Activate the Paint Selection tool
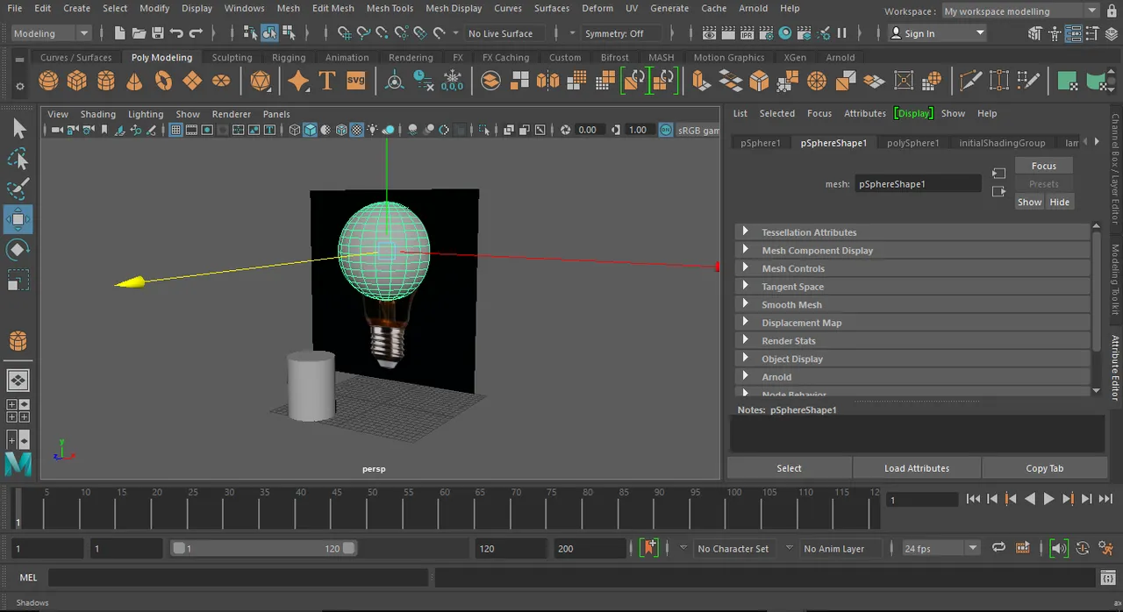The image size is (1123, 612). [18, 189]
